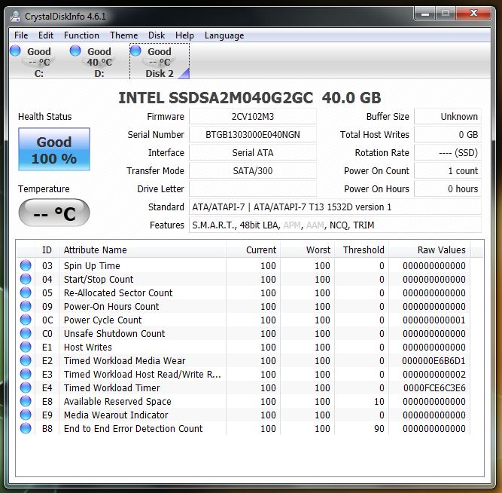Minimize the CrystalDiskInfo window
This screenshot has height=493, width=502.
(x=425, y=14)
